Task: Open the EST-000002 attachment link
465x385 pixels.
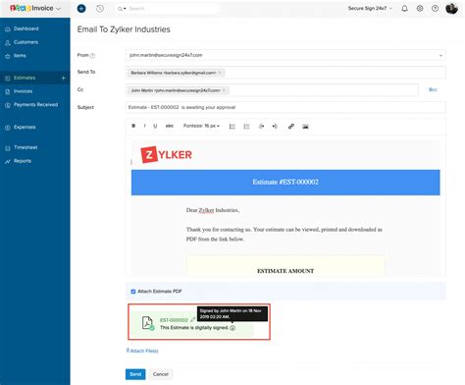Action: click(174, 320)
